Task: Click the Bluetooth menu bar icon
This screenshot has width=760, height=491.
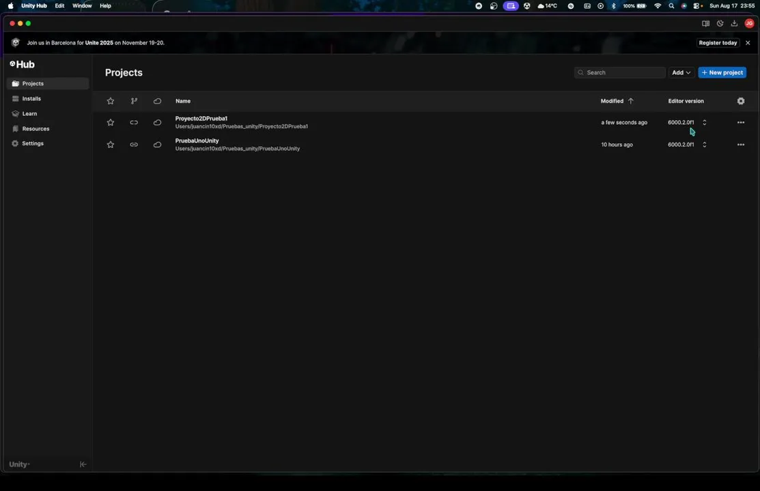Action: [613, 6]
